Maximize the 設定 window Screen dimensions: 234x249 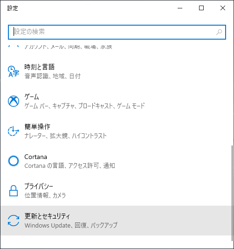pos(201,8)
